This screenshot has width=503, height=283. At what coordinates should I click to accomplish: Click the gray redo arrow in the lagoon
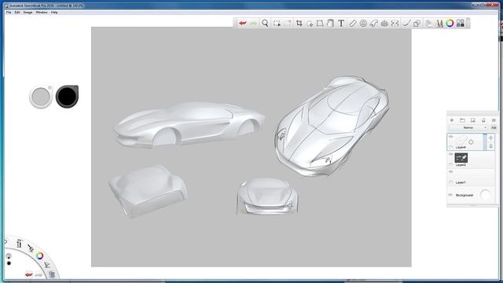click(39, 274)
